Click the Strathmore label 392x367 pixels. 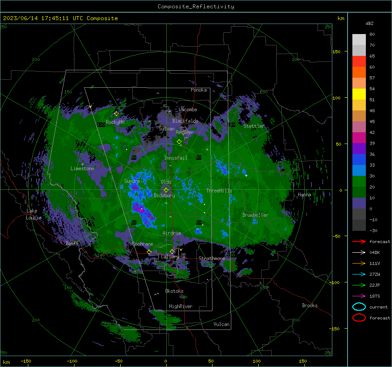[212, 258]
